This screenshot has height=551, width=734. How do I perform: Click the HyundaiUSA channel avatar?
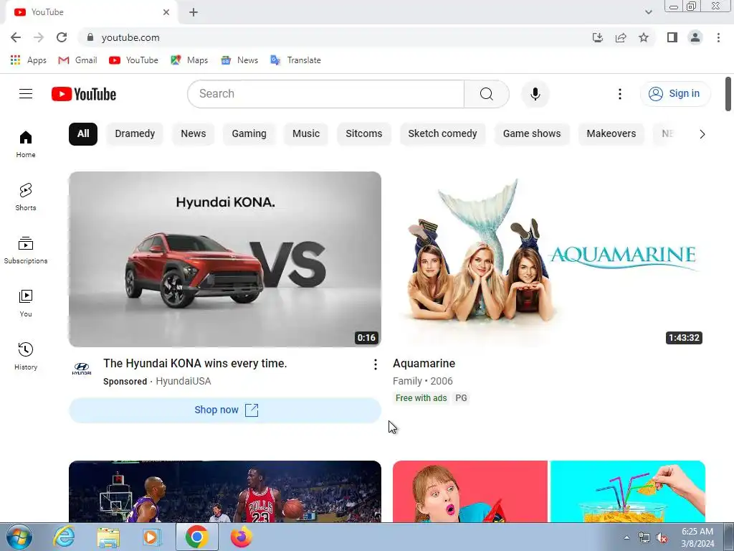pos(82,369)
